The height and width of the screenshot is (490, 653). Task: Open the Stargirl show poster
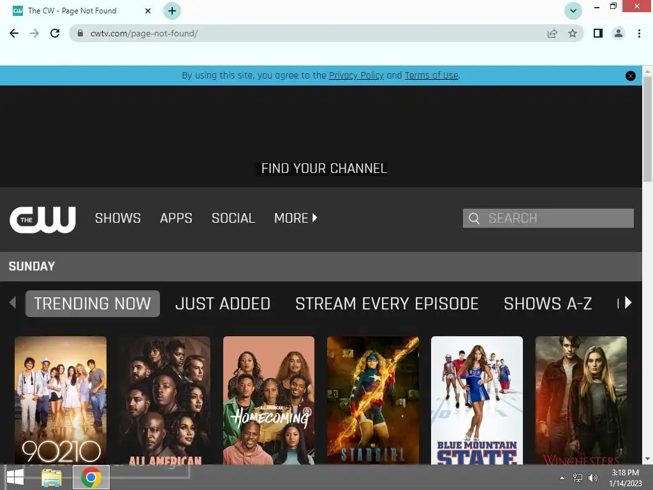[x=372, y=400]
